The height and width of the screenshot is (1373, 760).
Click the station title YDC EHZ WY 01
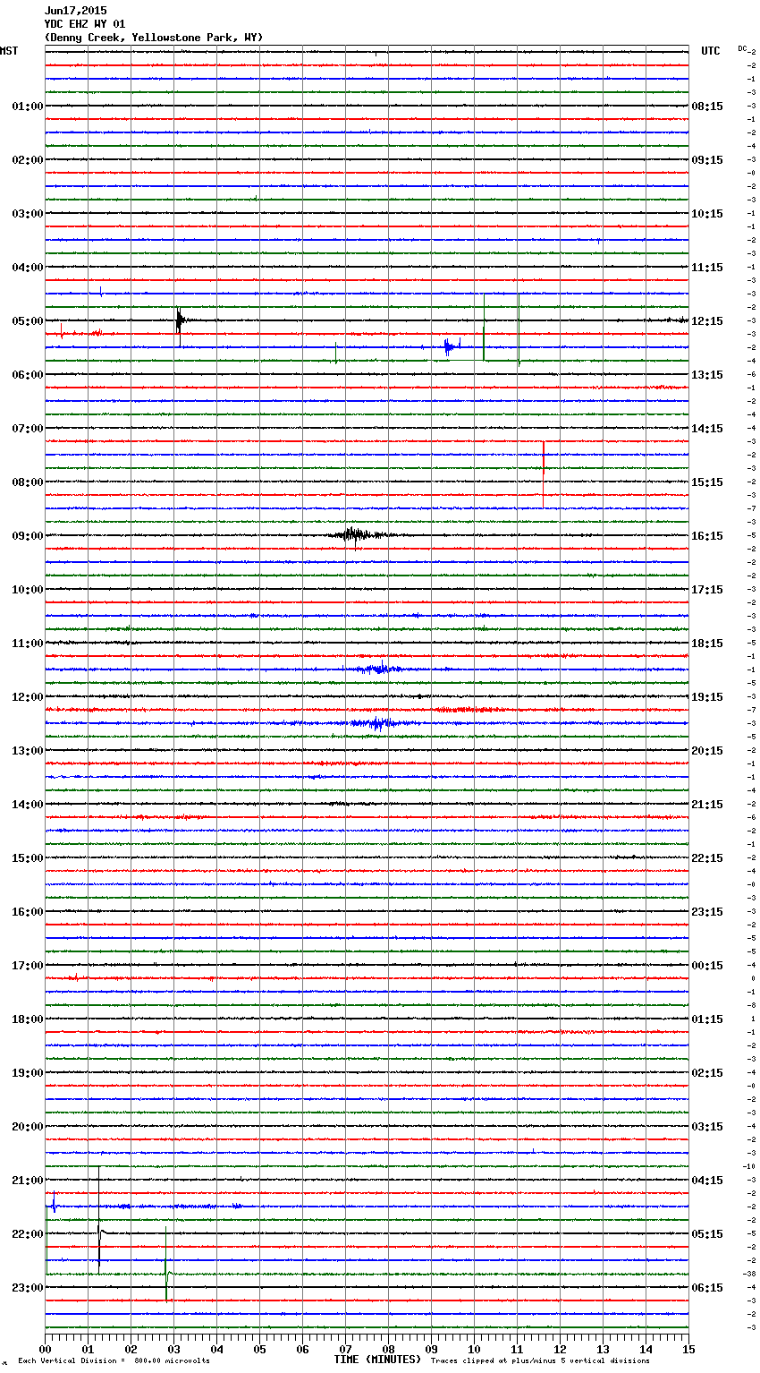[x=85, y=24]
